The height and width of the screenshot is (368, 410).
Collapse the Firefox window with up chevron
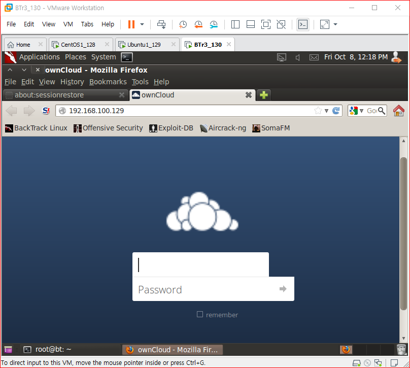pyautogui.click(x=10, y=70)
